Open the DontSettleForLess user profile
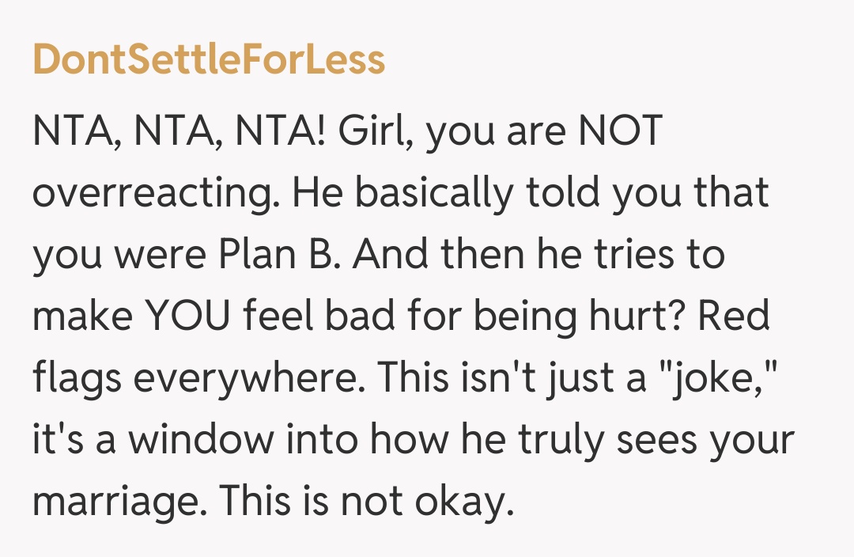The height and width of the screenshot is (557, 854). point(209,59)
